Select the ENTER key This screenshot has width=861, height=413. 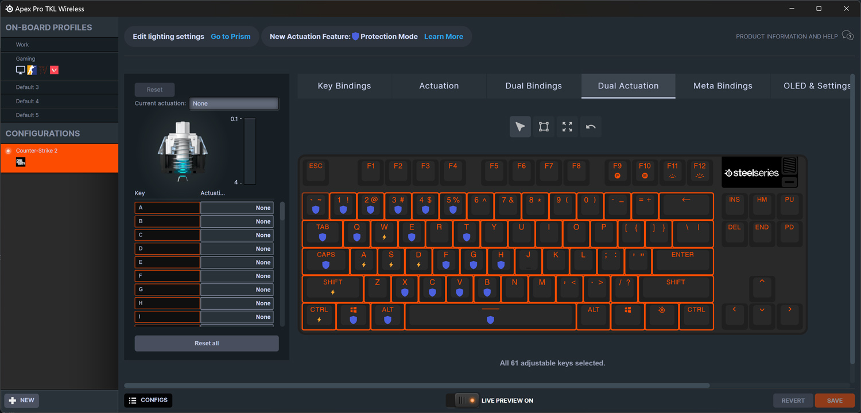pyautogui.click(x=682, y=261)
